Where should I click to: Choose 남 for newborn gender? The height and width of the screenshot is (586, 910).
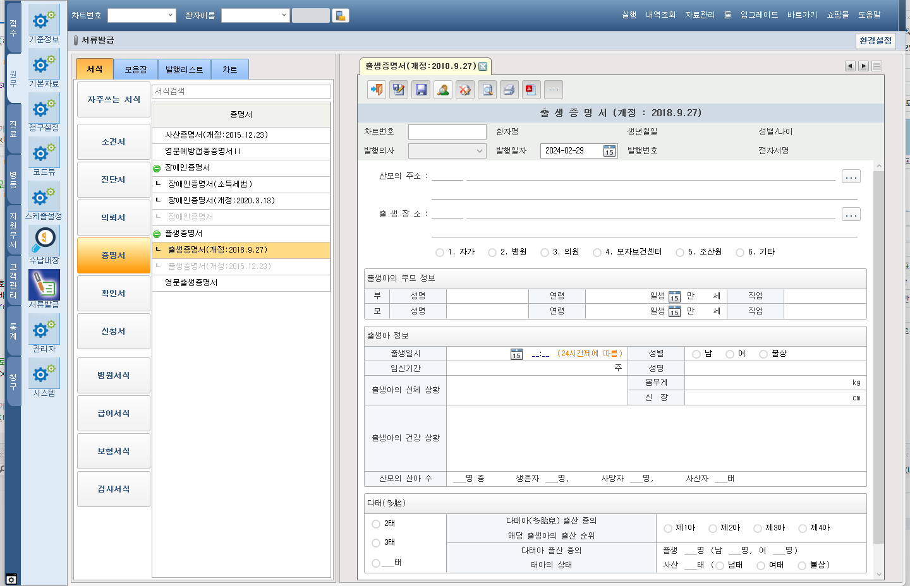pyautogui.click(x=696, y=354)
